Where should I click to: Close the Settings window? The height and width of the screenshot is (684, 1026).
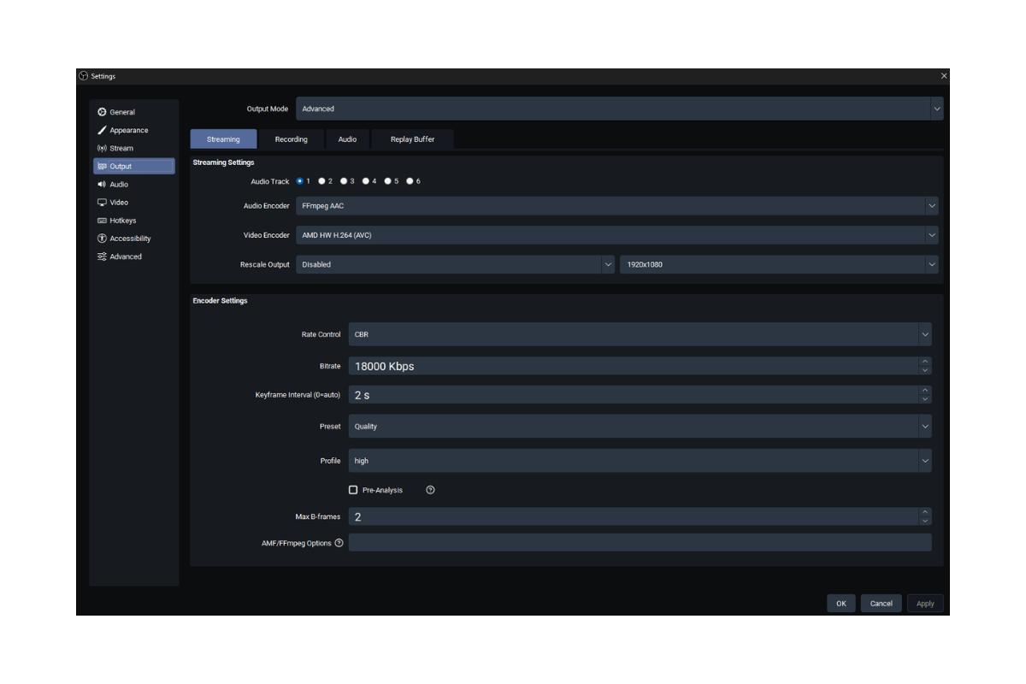point(944,76)
